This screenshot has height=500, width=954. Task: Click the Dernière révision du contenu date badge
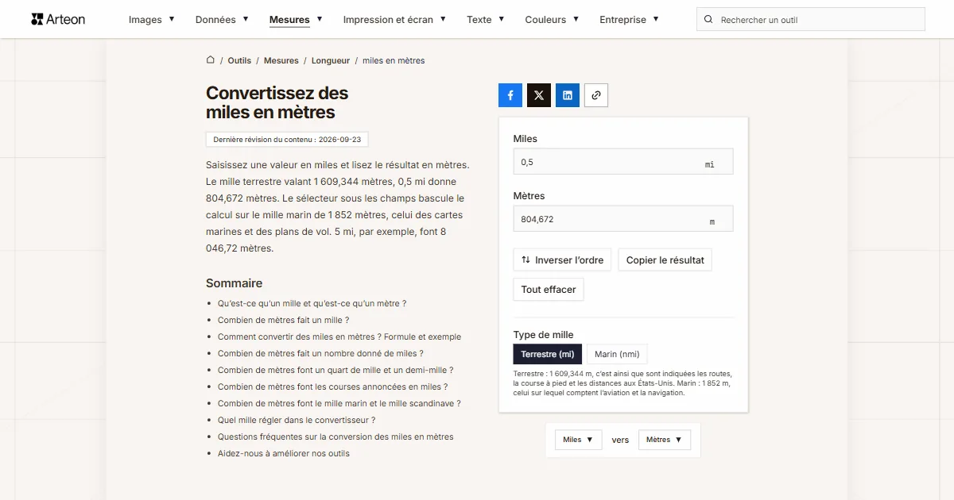pos(287,139)
